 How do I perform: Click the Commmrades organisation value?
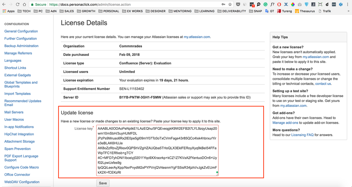pyautogui.click(x=131, y=46)
